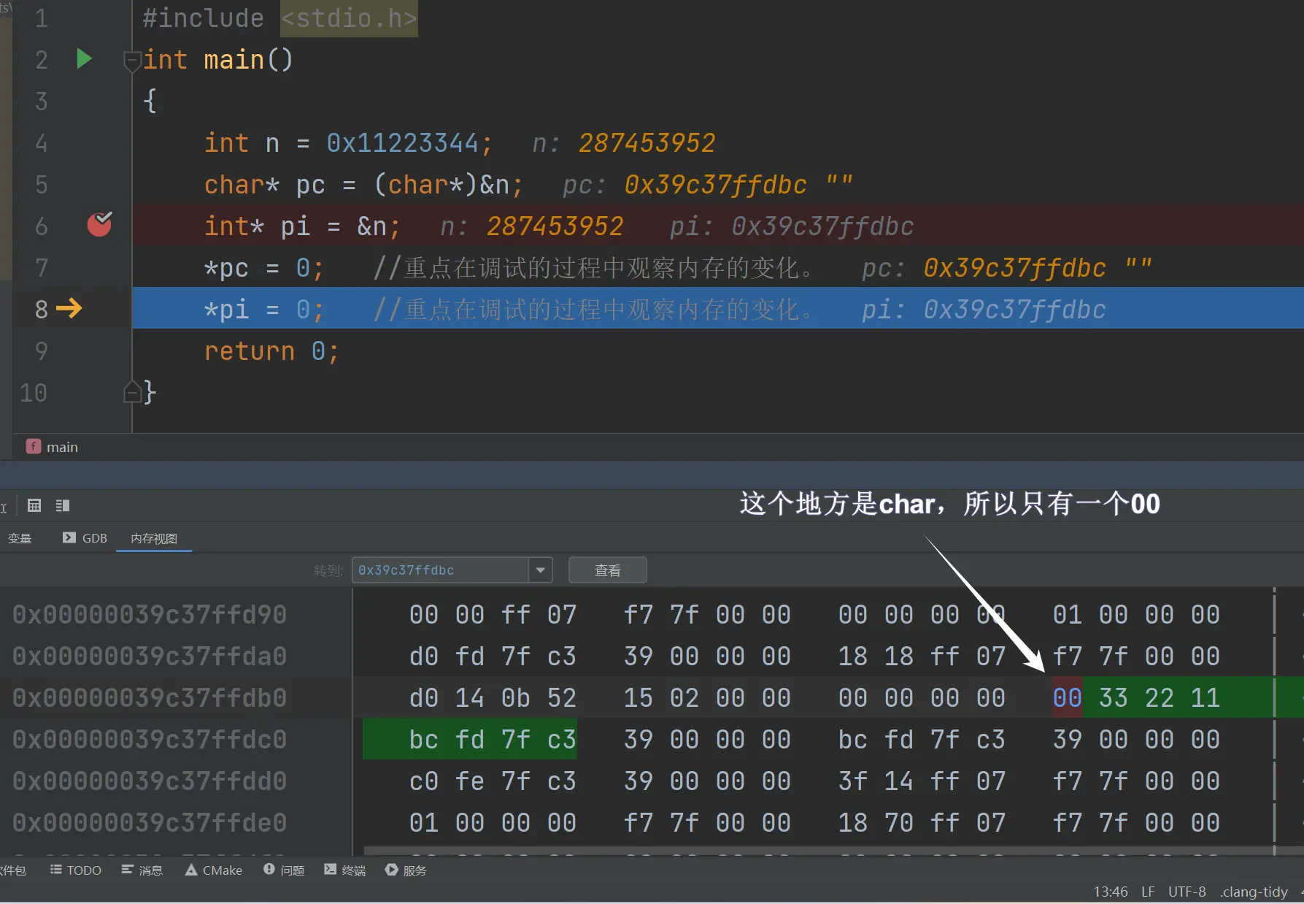Screen dimensions: 1304x904
Task: Click the main function breadcrumb
Action: [53, 447]
